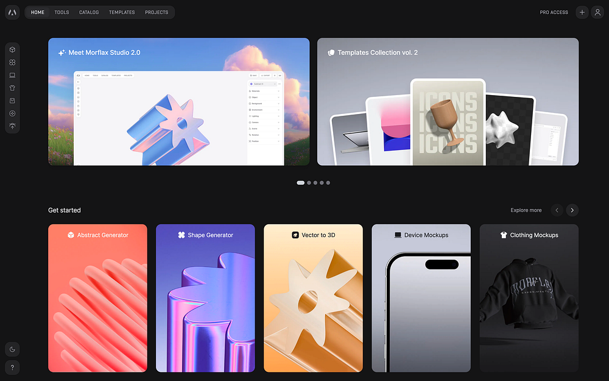Screen dimensions: 609x381
Task: Open the Catalog tab
Action: coord(89,12)
